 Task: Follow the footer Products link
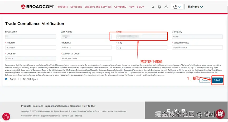26,106
